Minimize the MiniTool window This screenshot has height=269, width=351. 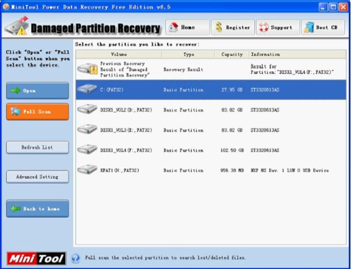(x=323, y=7)
